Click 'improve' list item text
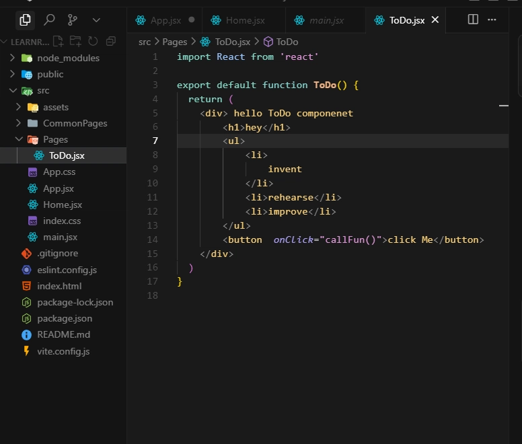The image size is (522, 444). coord(288,212)
